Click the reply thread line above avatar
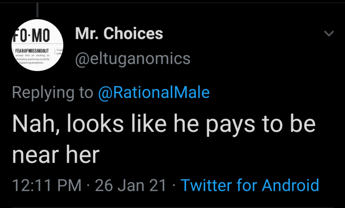 tap(38, 9)
